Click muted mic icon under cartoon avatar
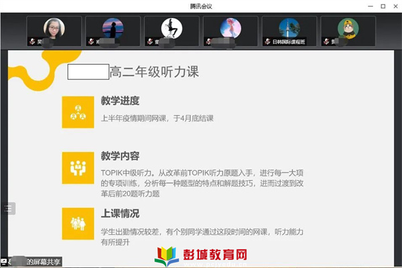Viewport: 402px width, 268px height. pyautogui.click(x=326, y=41)
